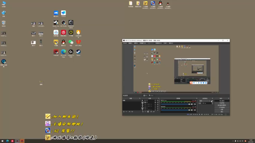Open the This PC desktop icon
255x143 pixels.
(x=4, y=4)
